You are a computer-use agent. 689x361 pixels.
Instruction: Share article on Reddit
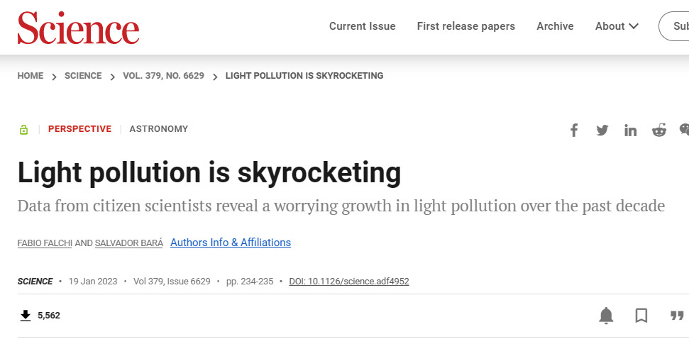(x=659, y=130)
